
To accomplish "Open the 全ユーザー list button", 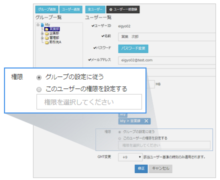I will tap(95, 9).
